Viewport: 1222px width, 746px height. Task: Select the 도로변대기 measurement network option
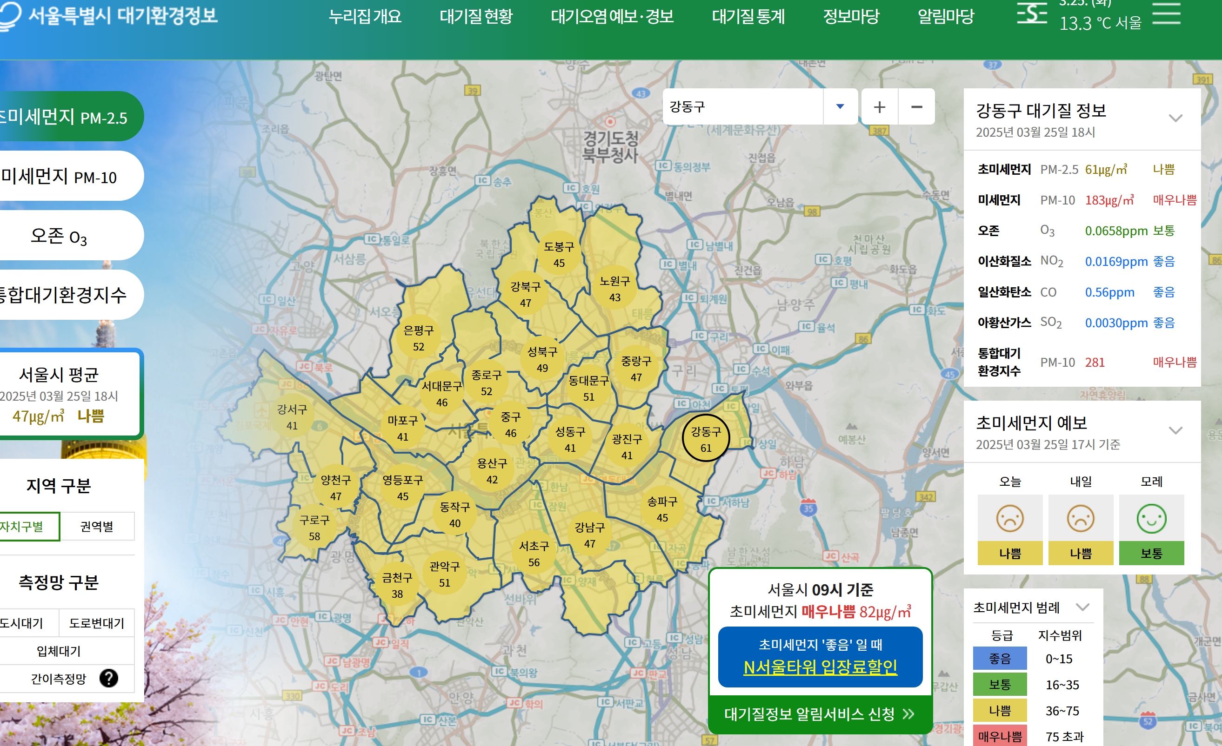tap(97, 623)
